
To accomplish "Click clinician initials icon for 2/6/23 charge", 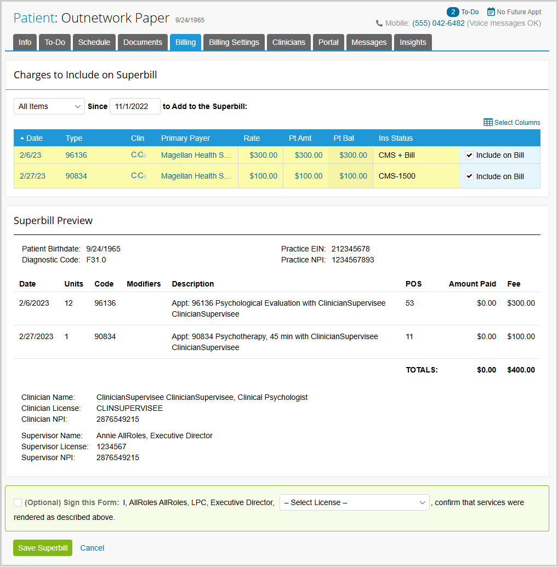I will pos(139,155).
